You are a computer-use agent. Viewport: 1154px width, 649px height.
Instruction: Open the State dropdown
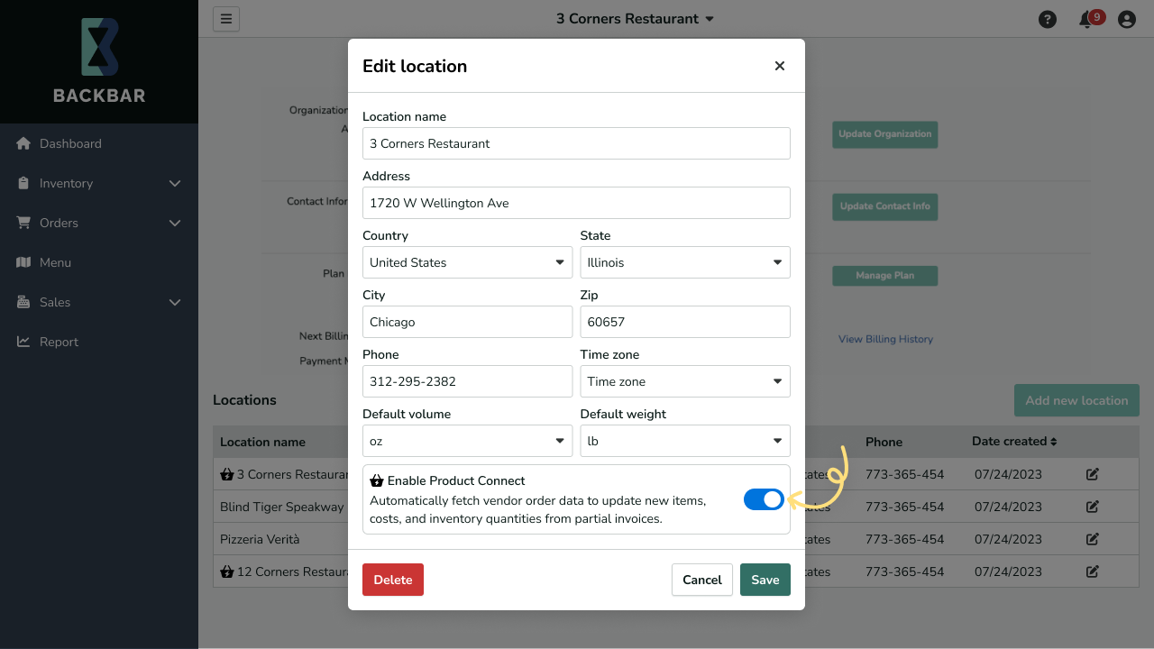tap(685, 262)
